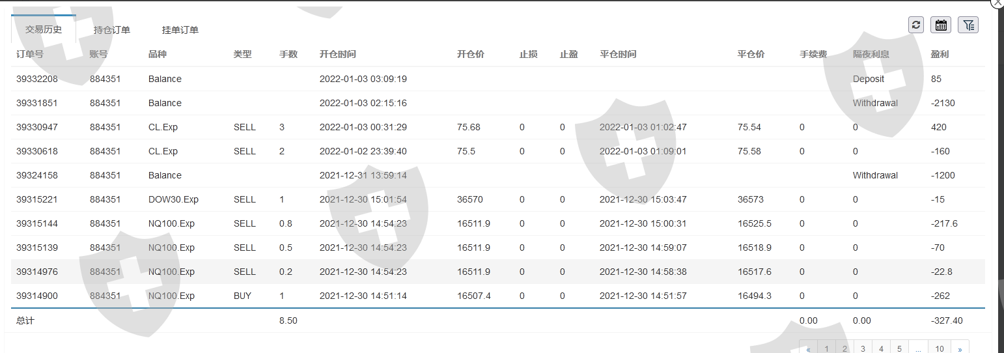The image size is (1004, 353).
Task: Click the open price 36570
Action: coord(470,199)
